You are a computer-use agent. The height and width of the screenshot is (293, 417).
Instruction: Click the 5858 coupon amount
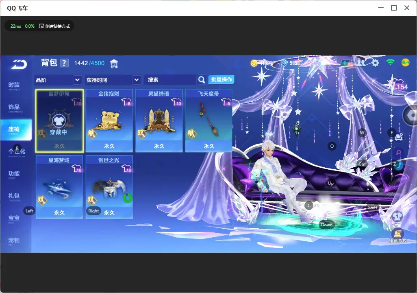(295, 63)
